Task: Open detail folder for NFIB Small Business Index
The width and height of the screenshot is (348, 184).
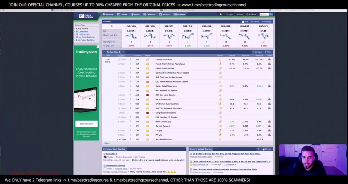Action: 220,104
